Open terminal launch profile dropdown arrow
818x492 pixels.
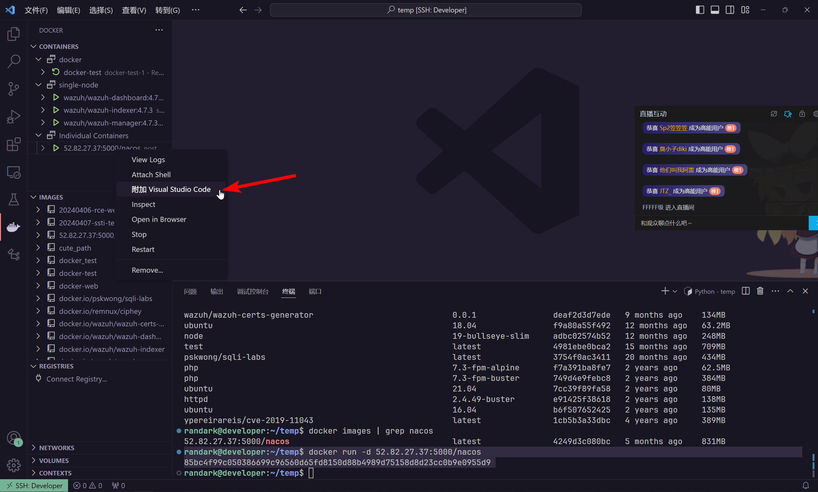click(x=675, y=291)
